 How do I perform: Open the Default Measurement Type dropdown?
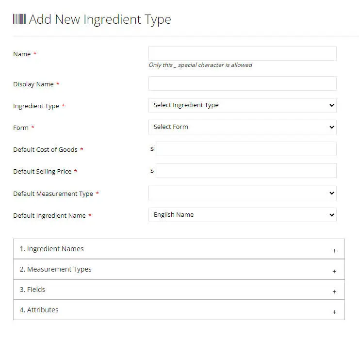coord(242,193)
